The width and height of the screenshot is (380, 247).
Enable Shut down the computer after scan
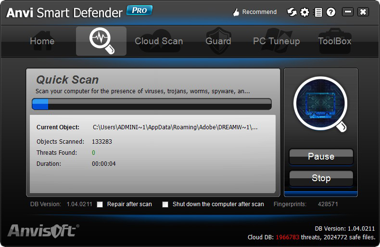click(165, 204)
